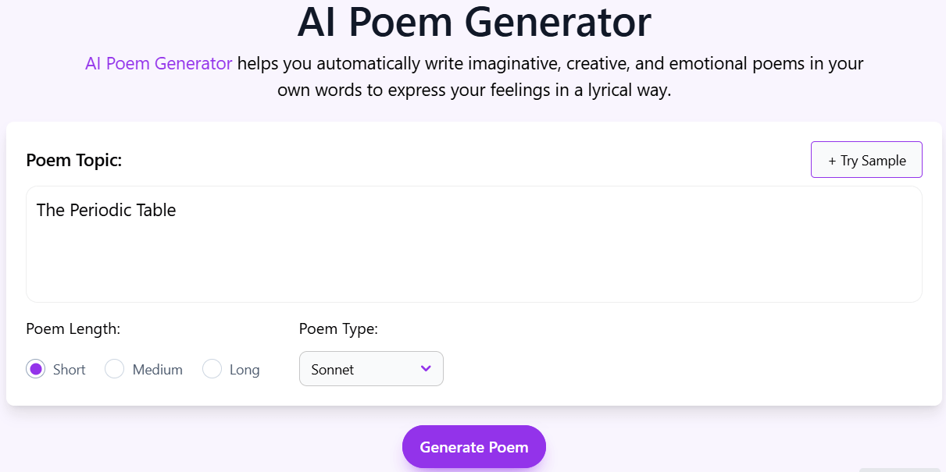The height and width of the screenshot is (472, 946).
Task: Click the Medium radio circle icon
Action: (x=114, y=368)
